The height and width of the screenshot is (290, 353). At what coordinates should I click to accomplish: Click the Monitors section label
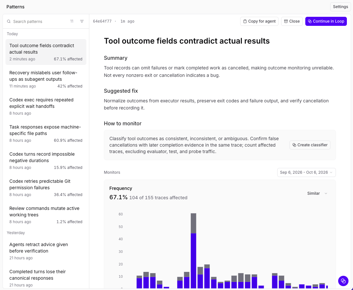pyautogui.click(x=112, y=172)
